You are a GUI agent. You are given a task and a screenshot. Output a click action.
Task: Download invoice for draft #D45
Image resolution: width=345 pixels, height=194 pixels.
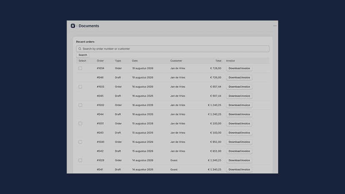click(239, 96)
